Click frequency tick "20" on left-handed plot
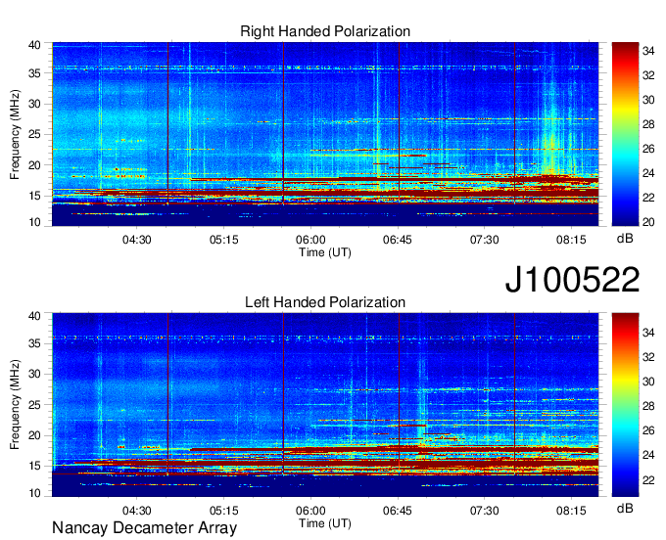The width and height of the screenshot is (666, 540). [34, 435]
